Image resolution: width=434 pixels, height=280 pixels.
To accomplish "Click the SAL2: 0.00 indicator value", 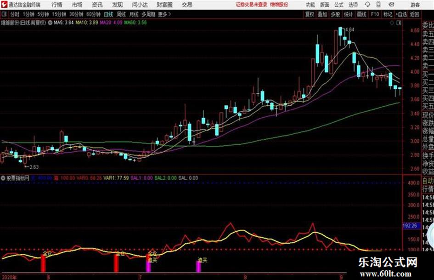I will (x=165, y=178).
